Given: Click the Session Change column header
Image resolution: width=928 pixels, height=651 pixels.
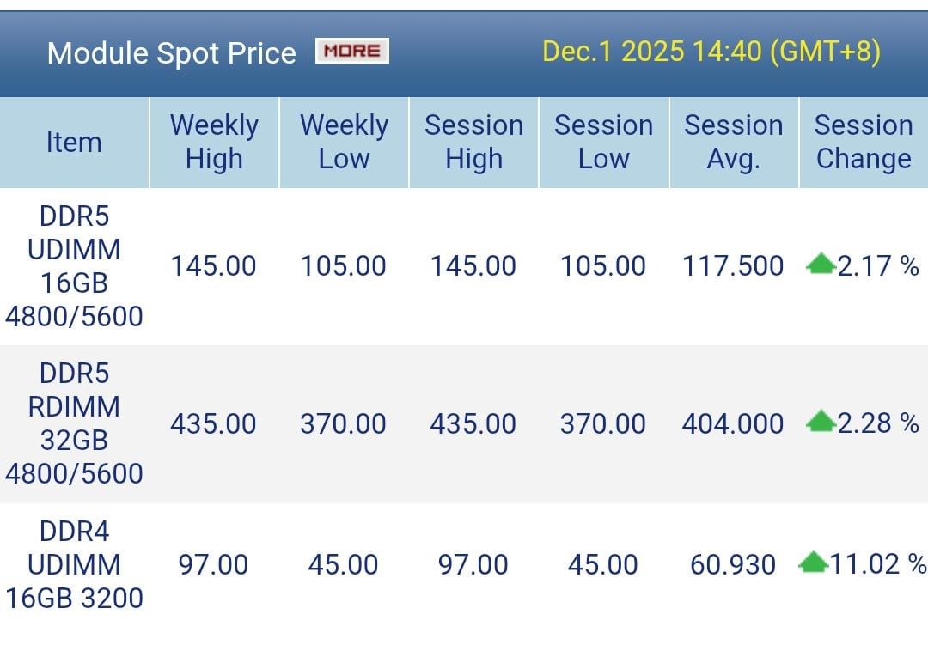Looking at the screenshot, I should [x=864, y=143].
